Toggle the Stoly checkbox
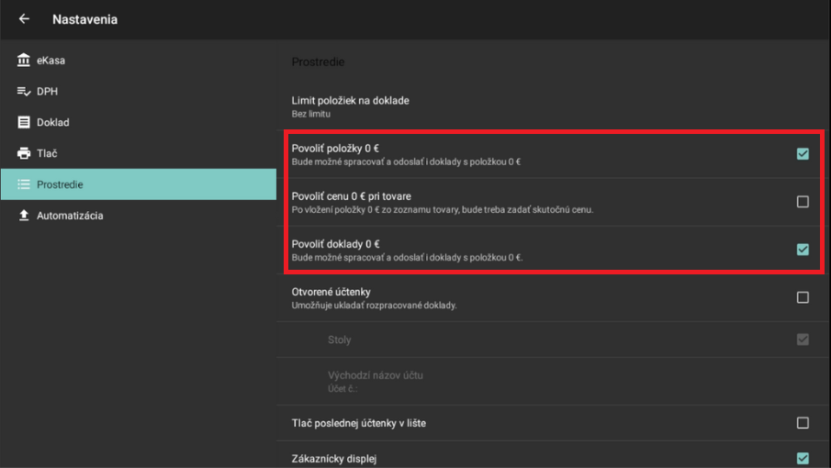The width and height of the screenshot is (831, 468). click(x=803, y=340)
